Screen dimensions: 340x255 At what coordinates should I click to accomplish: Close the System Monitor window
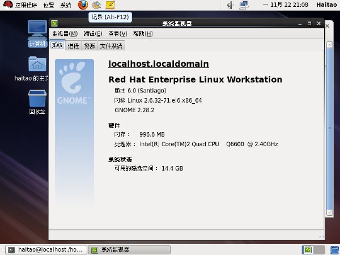tap(318, 23)
